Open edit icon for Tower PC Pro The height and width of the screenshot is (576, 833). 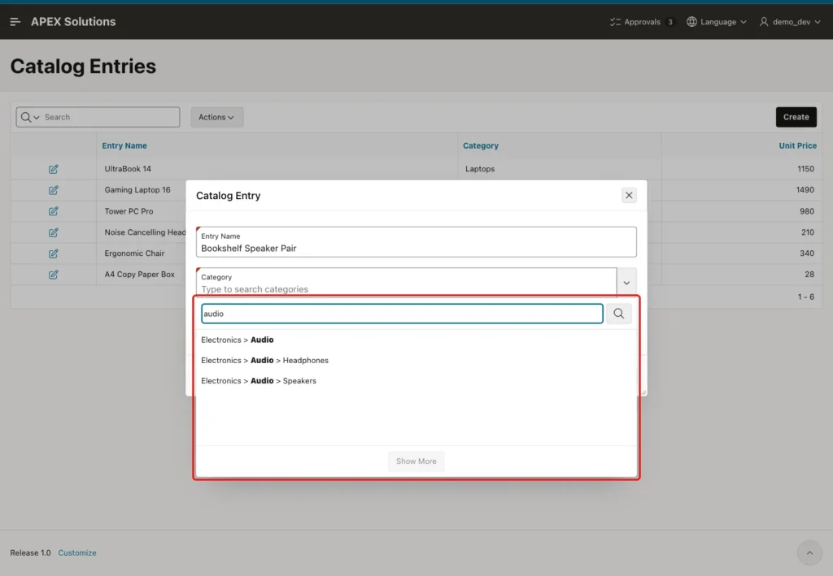(x=53, y=211)
